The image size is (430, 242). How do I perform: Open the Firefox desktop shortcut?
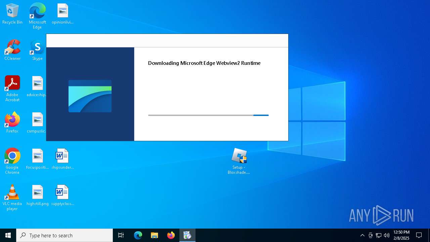tap(12, 123)
